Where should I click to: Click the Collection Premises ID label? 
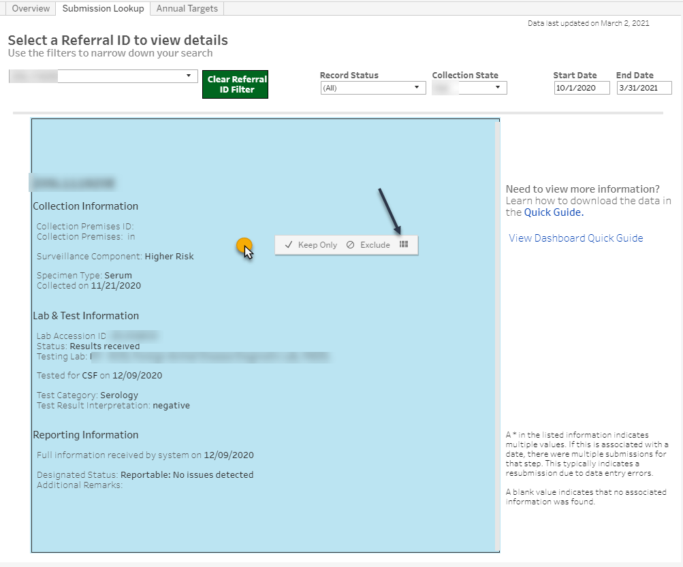point(85,226)
